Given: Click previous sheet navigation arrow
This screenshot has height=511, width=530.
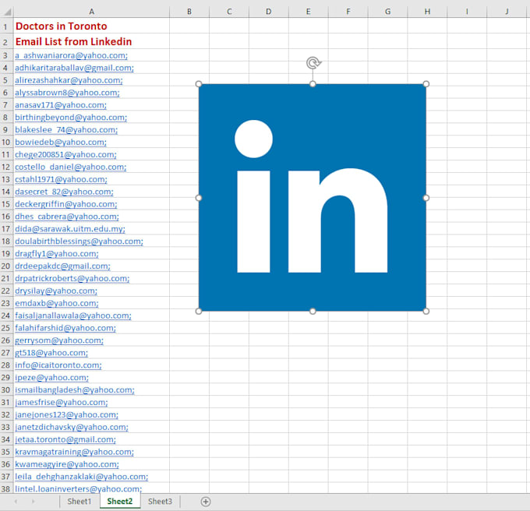Looking at the screenshot, I should click(x=16, y=502).
